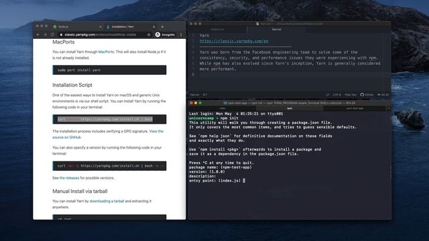This screenshot has width=429, height=241.
Task: Click the file icon in Atom title bar
Action: click(x=257, y=24)
